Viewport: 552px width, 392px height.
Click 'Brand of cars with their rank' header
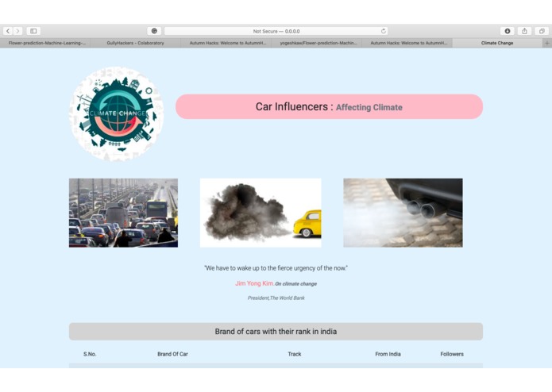coord(276,332)
